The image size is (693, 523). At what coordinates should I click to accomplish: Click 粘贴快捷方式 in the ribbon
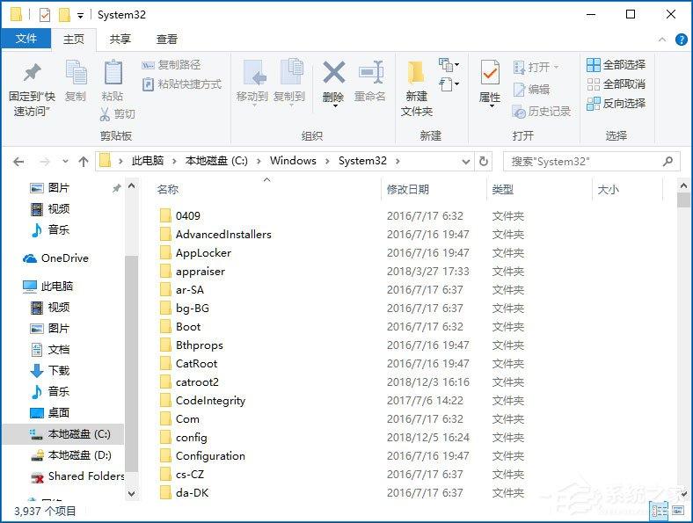182,84
